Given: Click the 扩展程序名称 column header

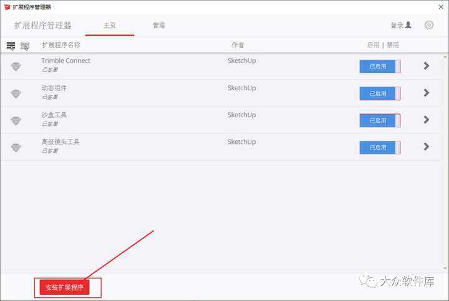Looking at the screenshot, I should pos(61,45).
